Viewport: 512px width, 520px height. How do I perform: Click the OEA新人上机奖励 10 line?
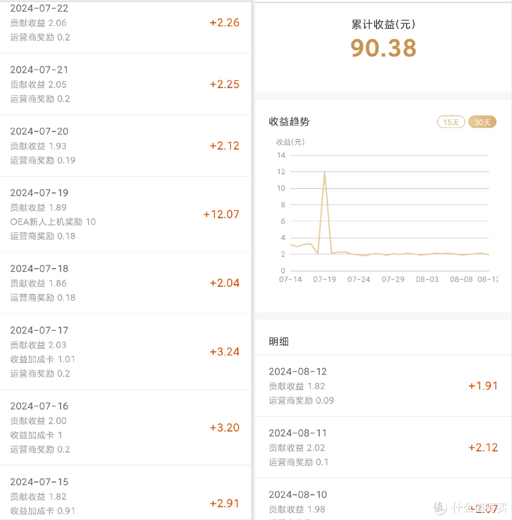click(53, 222)
